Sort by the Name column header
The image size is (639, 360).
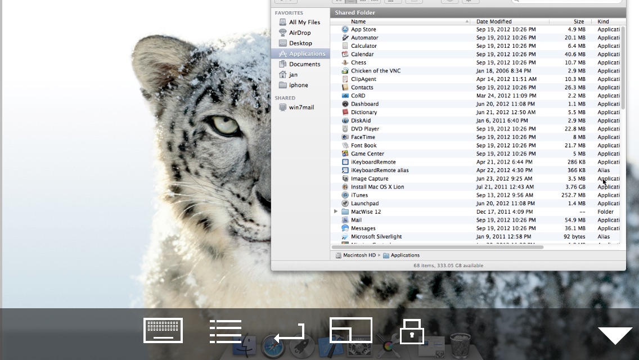pyautogui.click(x=400, y=21)
